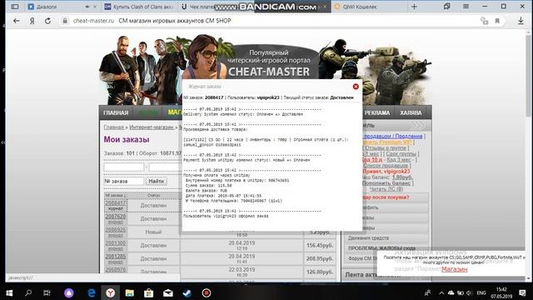Open the Yandex home button
This screenshot has height=300, width=533.
pyautogui.click(x=32, y=21)
